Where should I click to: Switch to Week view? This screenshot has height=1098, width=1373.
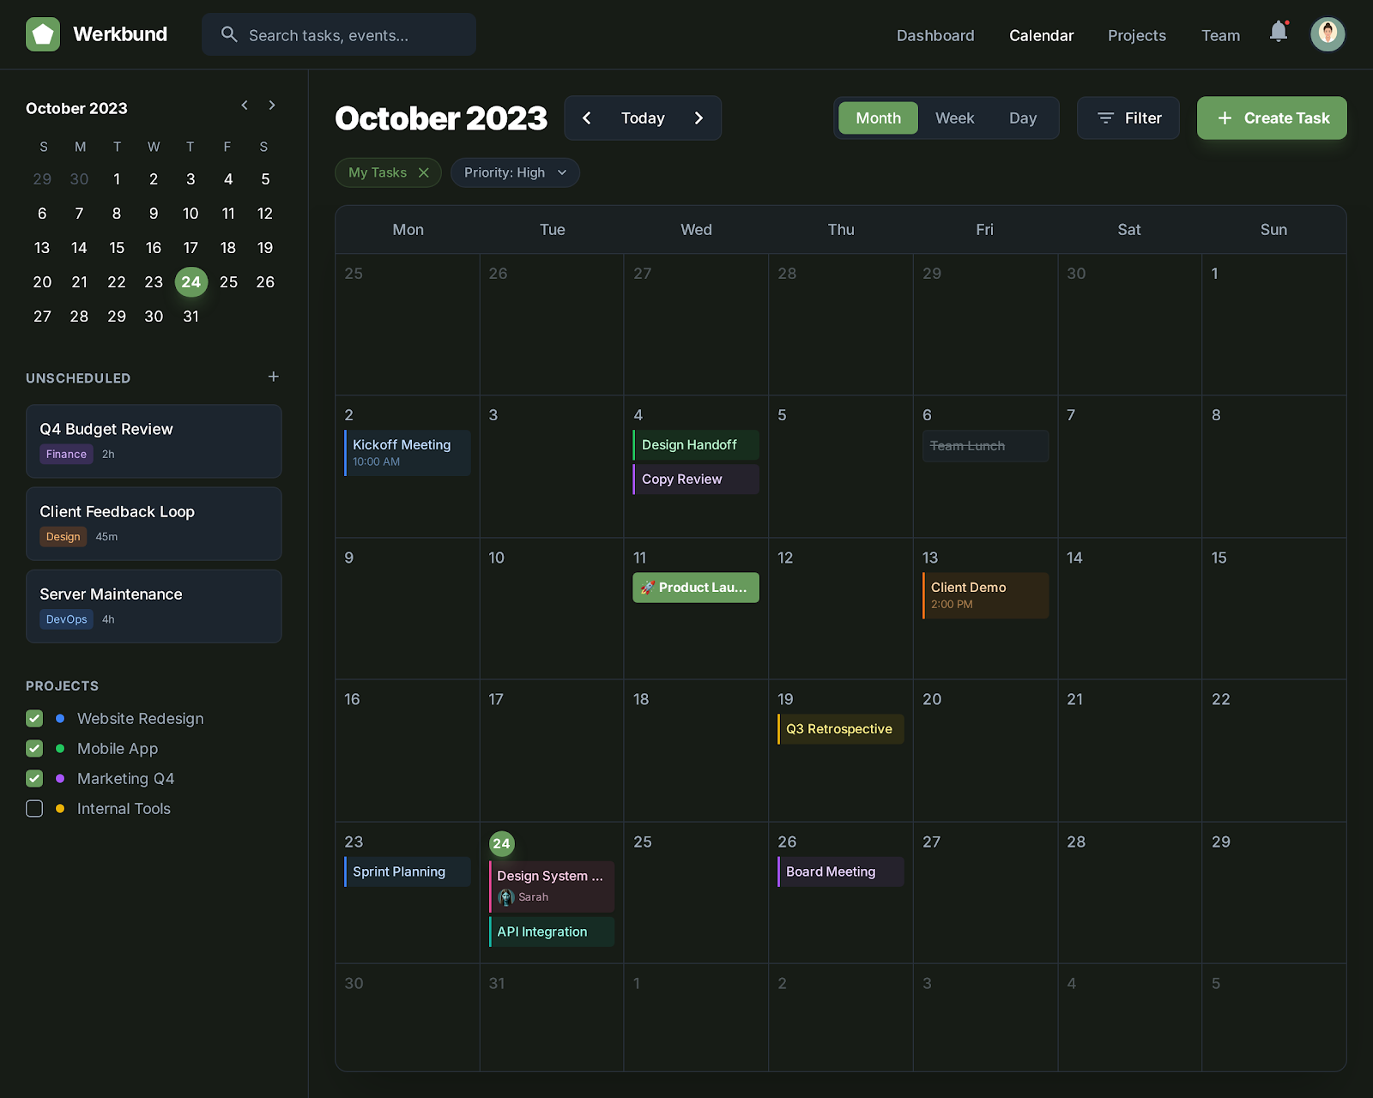[954, 118]
